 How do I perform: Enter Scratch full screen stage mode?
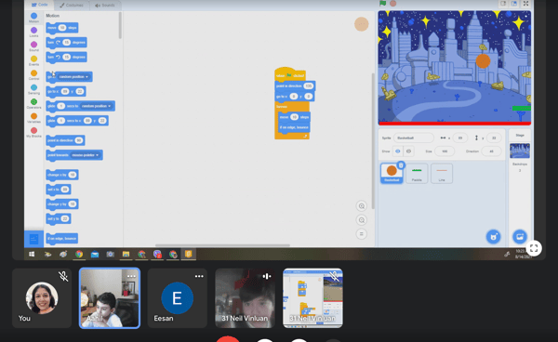[525, 4]
